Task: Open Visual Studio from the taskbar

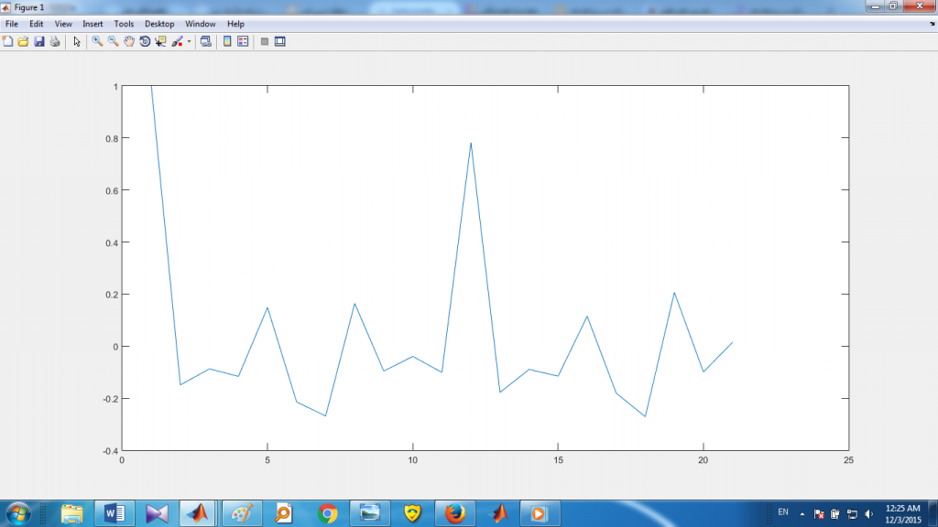Action: point(157,513)
